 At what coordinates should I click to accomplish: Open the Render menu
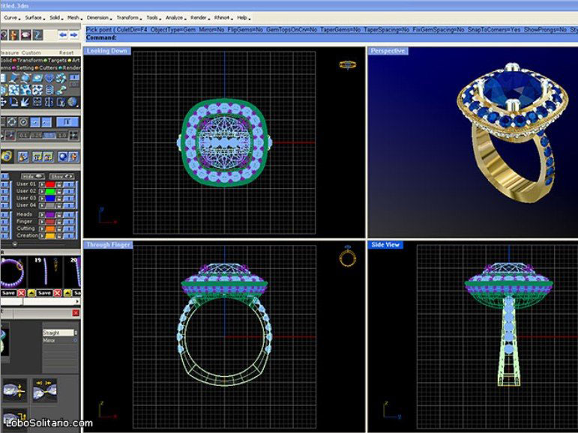click(199, 16)
